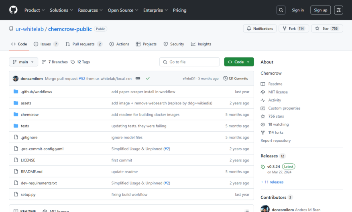The height and width of the screenshot is (212, 352).
Task: Expand the main branch dropdown
Action: (23, 62)
